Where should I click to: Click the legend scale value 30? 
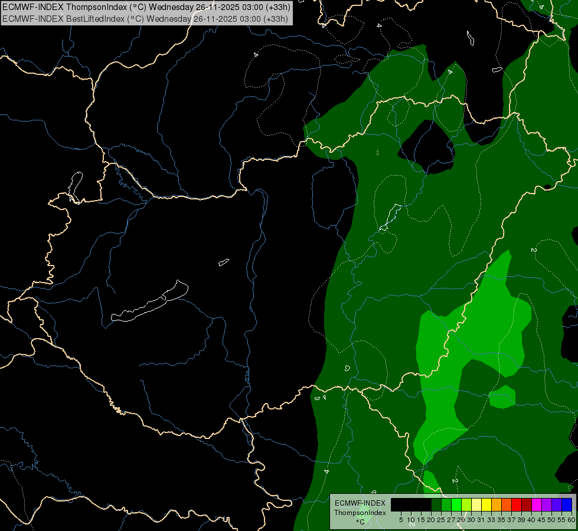coord(472,520)
